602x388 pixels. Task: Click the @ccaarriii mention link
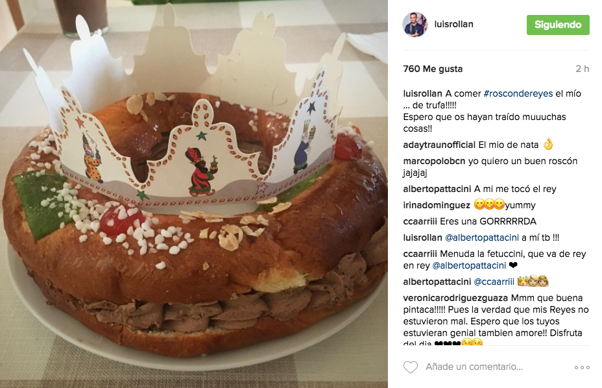click(x=494, y=282)
